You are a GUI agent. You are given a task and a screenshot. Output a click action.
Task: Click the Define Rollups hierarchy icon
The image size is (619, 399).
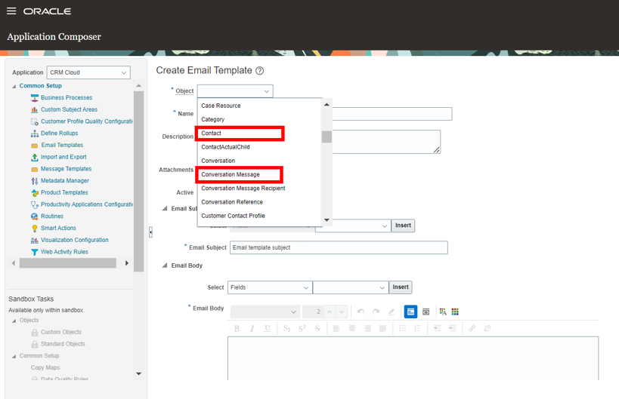point(35,134)
